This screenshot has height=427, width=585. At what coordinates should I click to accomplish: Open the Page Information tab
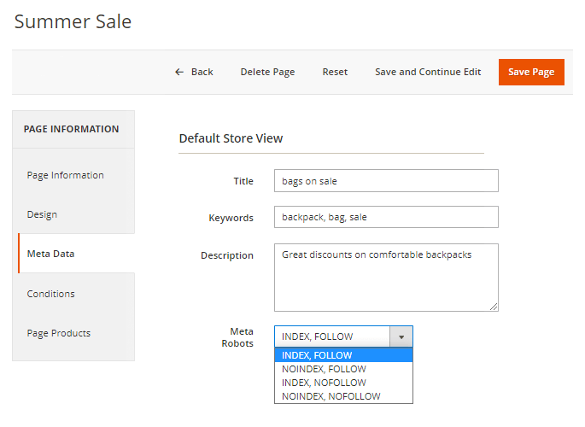[x=66, y=175]
